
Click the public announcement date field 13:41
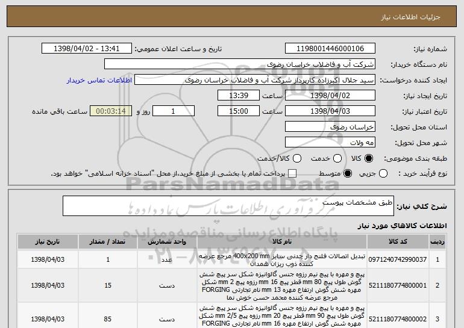coord(87,49)
